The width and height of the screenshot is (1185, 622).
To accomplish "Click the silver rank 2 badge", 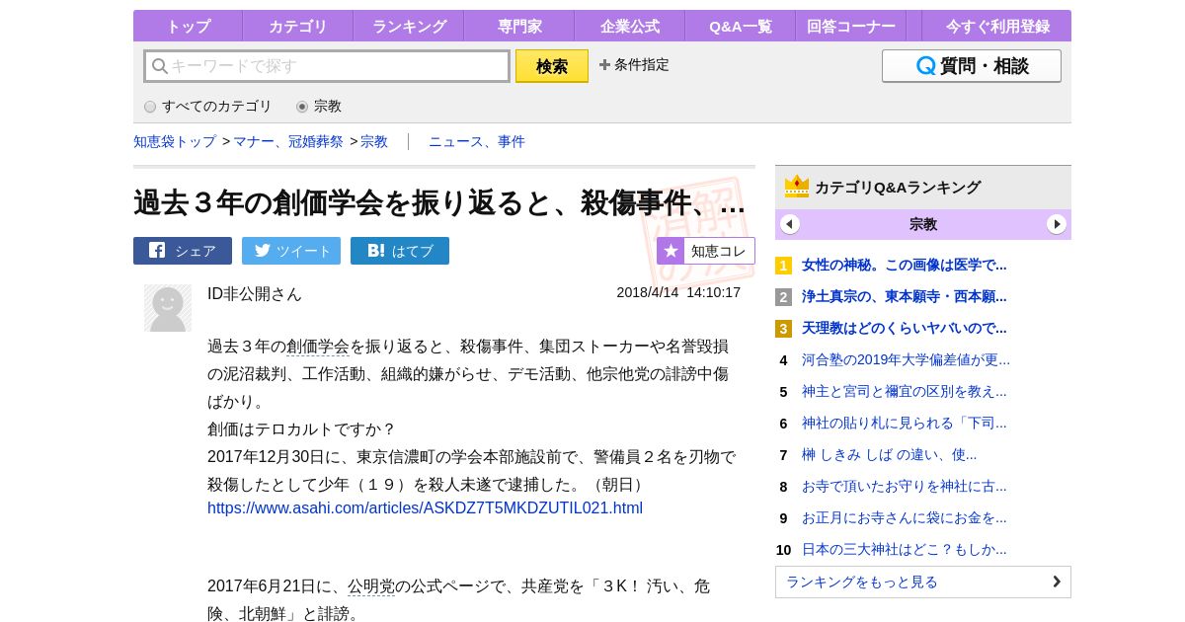I will point(783,297).
